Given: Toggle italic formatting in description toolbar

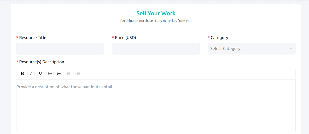Looking at the screenshot, I should (x=31, y=74).
